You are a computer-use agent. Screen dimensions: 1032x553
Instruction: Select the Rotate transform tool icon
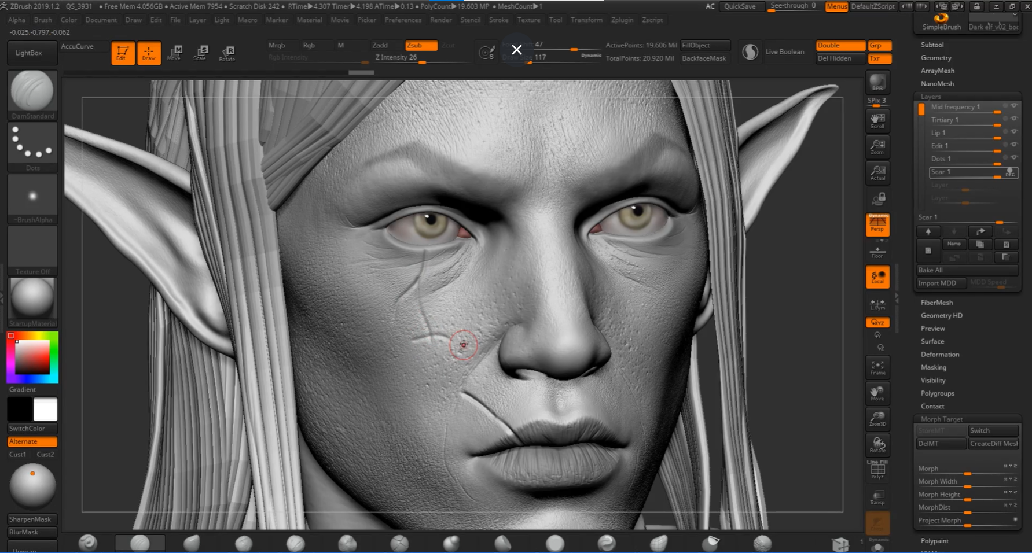point(227,53)
